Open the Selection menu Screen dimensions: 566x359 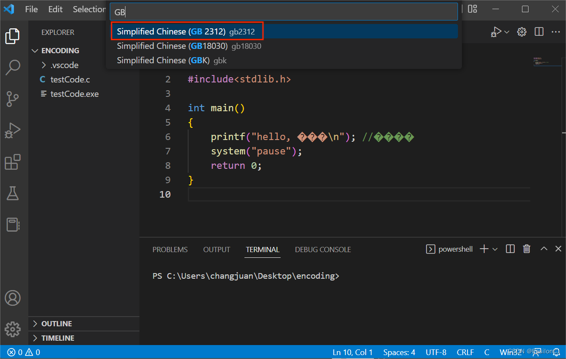point(88,9)
